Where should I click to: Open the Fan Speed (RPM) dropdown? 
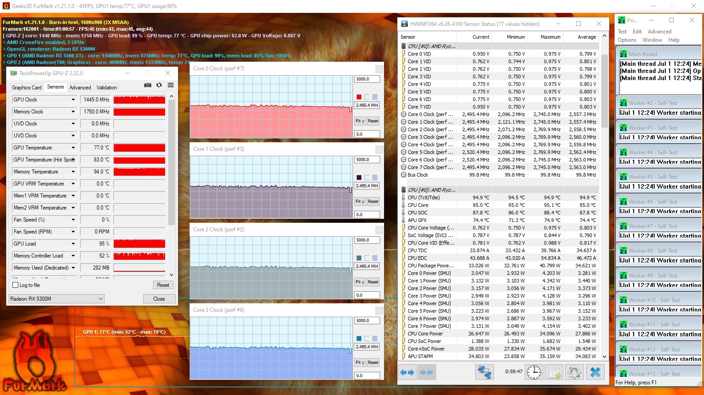[73, 232]
